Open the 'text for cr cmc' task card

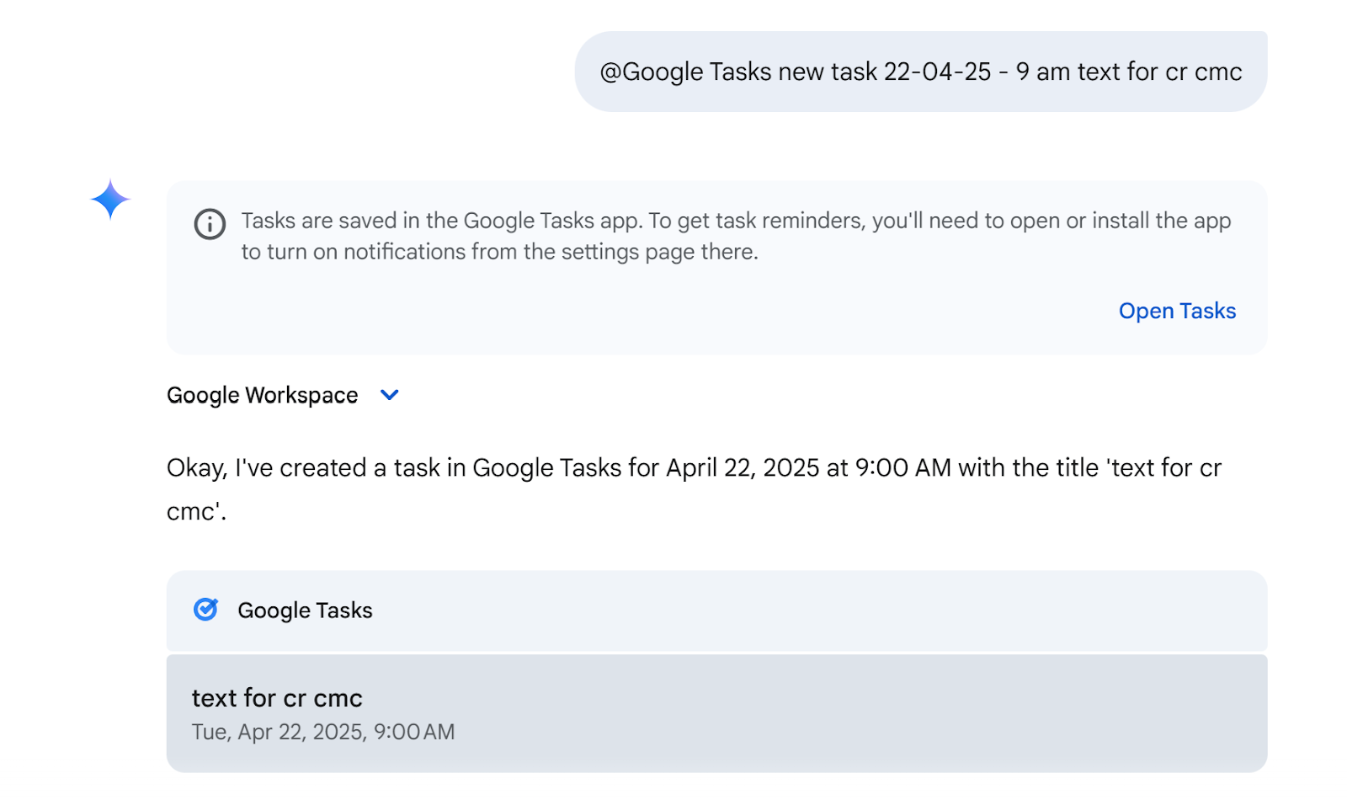coord(716,713)
